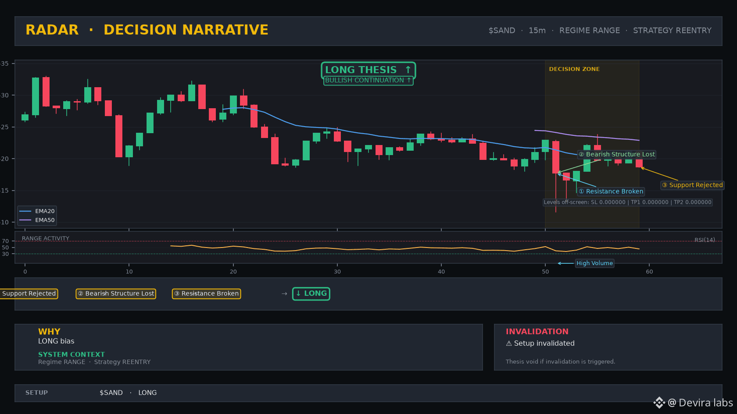This screenshot has height=414, width=737.
Task: Click the LONG text in the SETUP bar
Action: [147, 393]
